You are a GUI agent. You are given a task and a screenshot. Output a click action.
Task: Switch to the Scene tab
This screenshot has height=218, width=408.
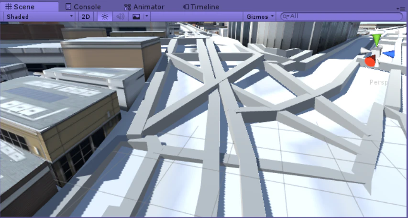coord(29,7)
